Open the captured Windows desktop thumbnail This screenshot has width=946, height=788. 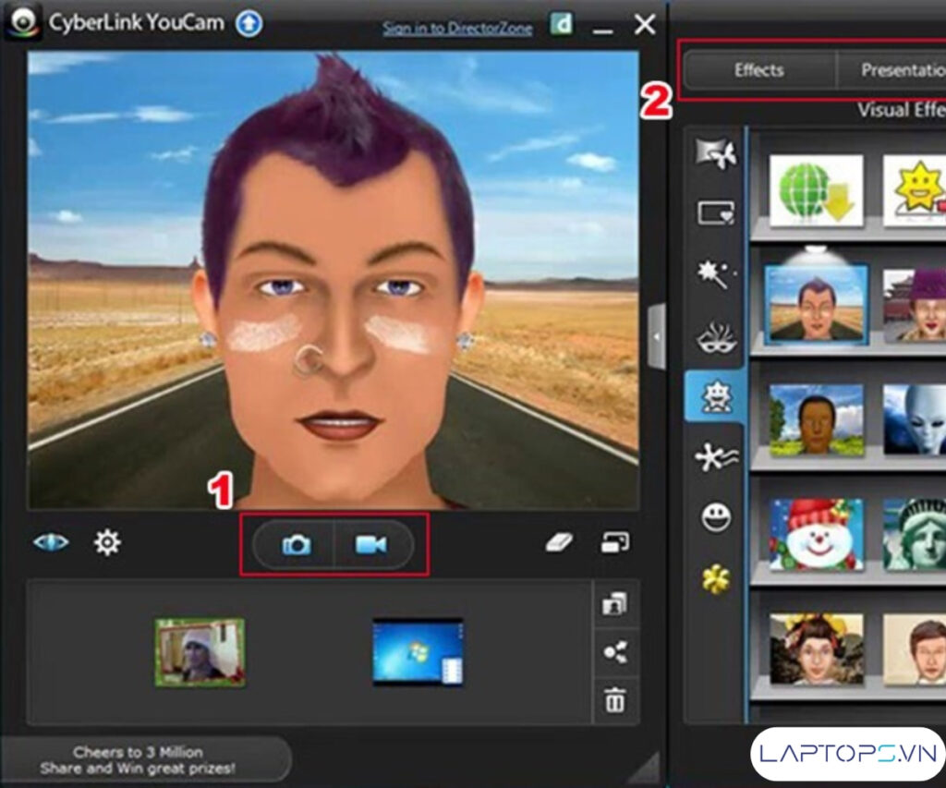418,652
